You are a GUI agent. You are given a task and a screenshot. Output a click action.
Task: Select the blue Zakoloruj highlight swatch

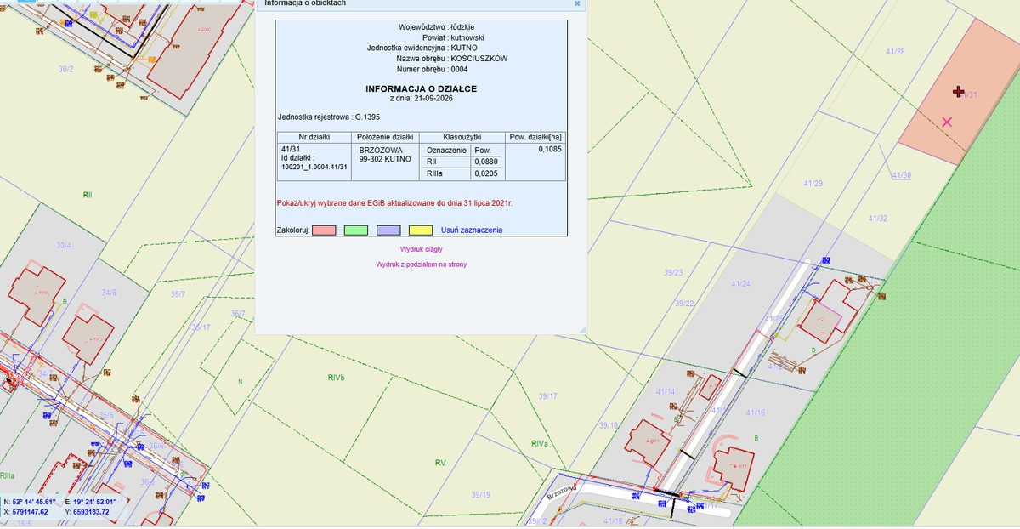(388, 230)
